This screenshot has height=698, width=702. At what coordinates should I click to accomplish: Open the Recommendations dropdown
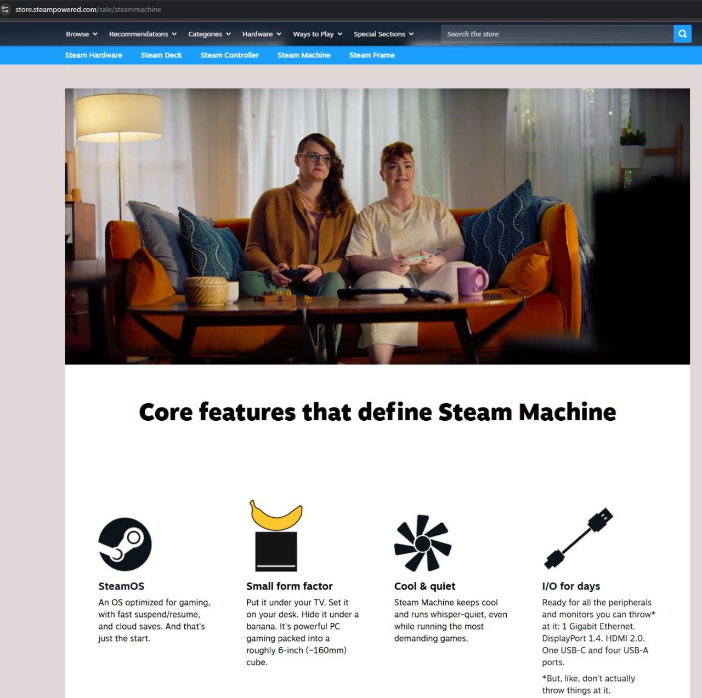pyautogui.click(x=143, y=34)
